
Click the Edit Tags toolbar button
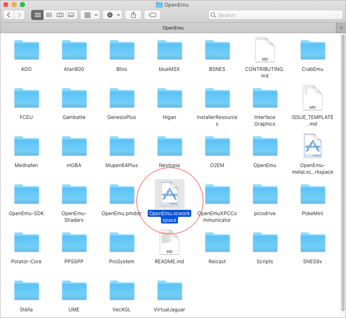(152, 15)
